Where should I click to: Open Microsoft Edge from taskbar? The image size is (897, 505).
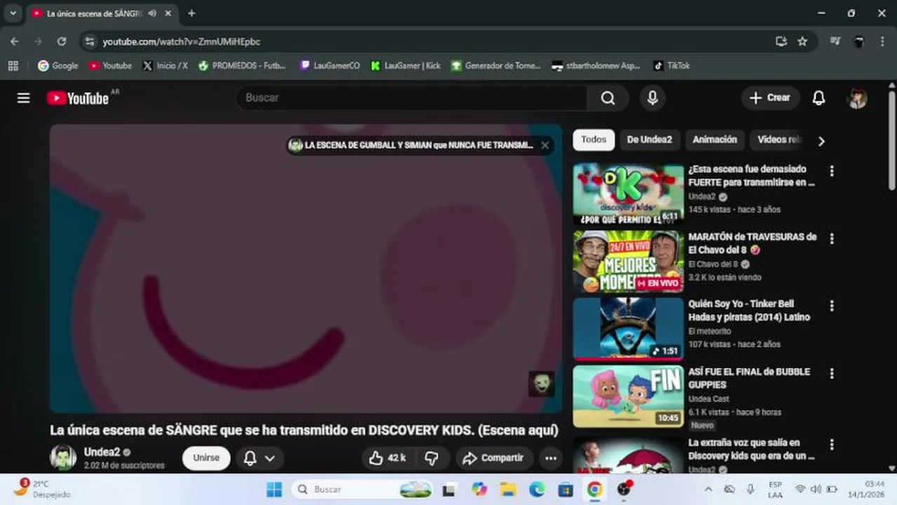537,489
